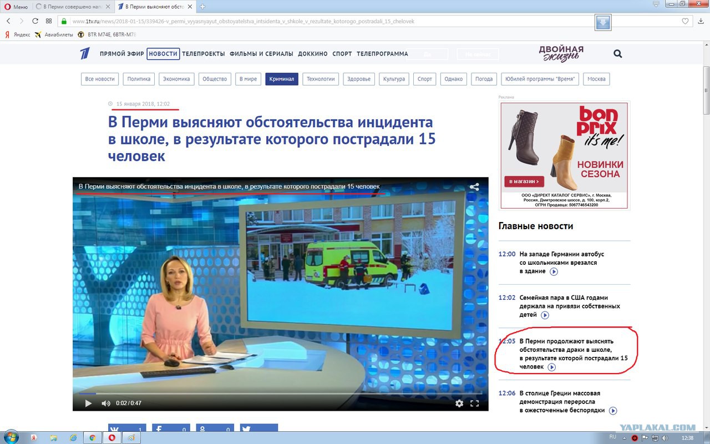
Task: Open the Политика news category
Action: click(x=139, y=79)
